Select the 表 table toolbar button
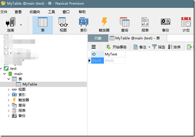Viewport: 195px width, 137px height. [x=43, y=25]
